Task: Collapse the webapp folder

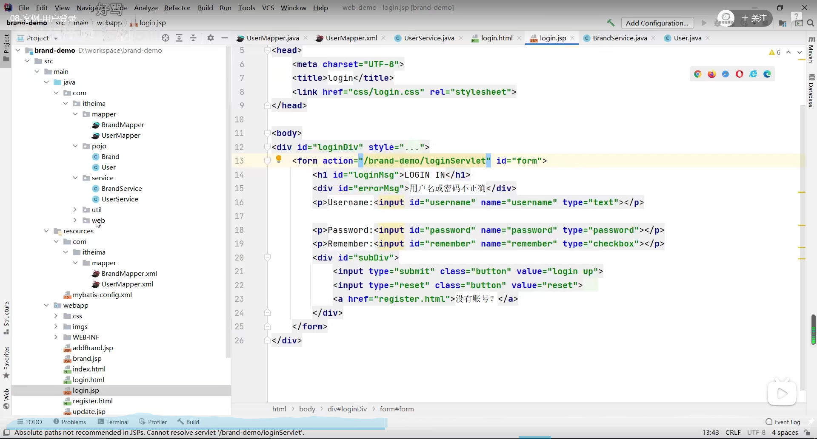Action: [x=46, y=305]
